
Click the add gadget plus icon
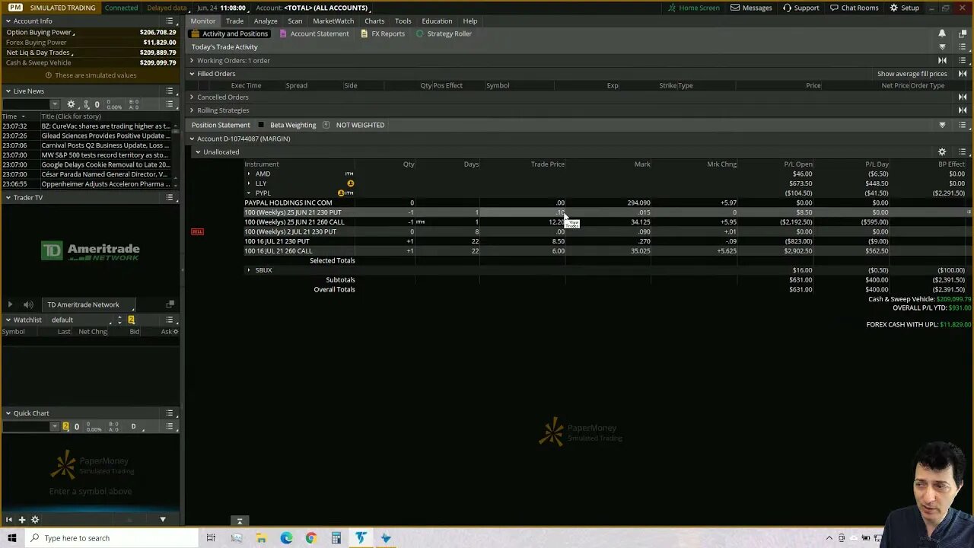pyautogui.click(x=22, y=519)
